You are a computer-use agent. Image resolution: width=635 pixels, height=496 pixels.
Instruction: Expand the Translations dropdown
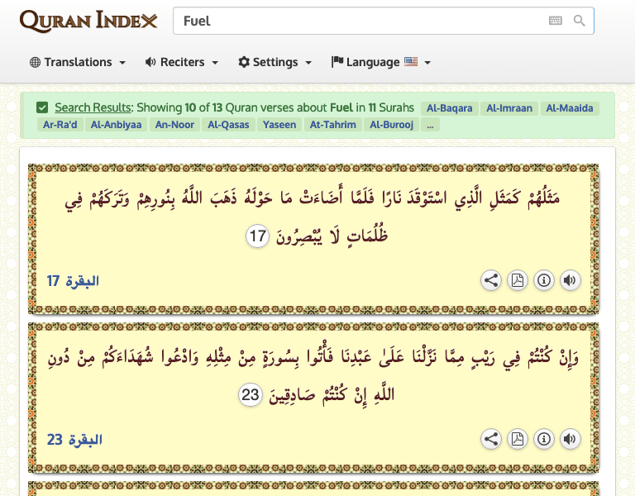[78, 62]
